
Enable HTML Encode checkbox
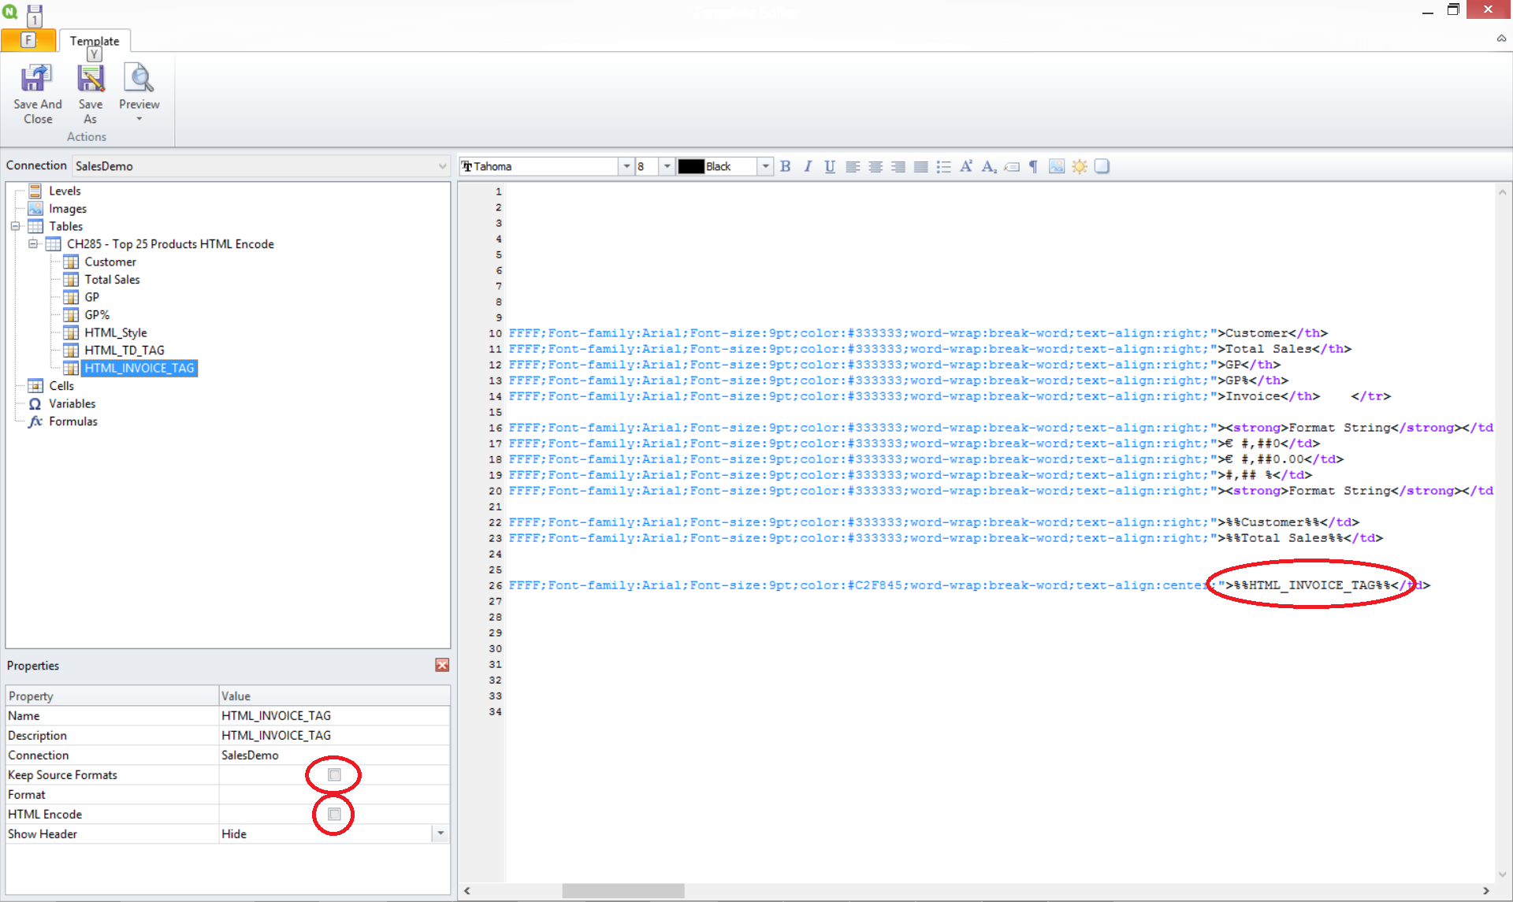[x=334, y=814]
